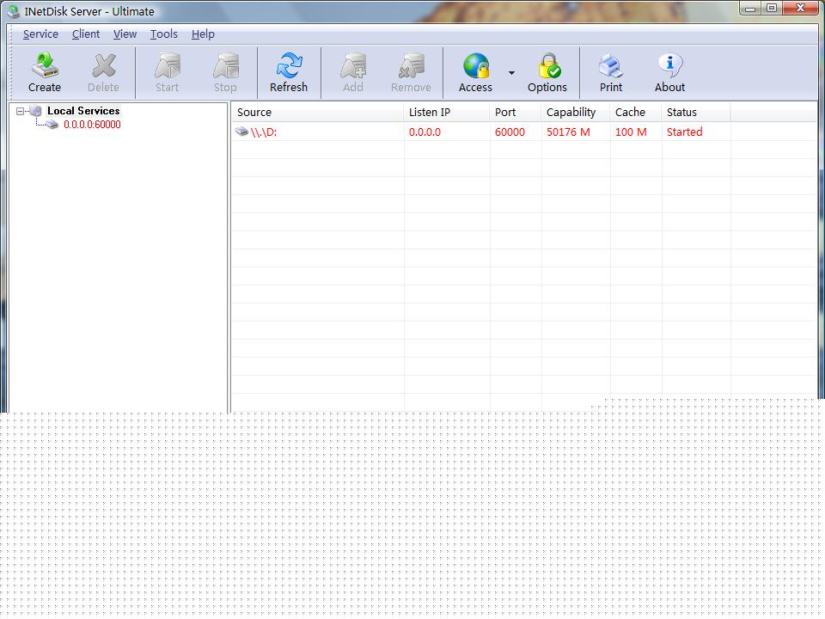Open the Help menu

point(203,34)
